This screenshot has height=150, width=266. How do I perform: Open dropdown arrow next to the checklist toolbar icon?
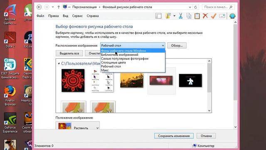(x=175, y=16)
